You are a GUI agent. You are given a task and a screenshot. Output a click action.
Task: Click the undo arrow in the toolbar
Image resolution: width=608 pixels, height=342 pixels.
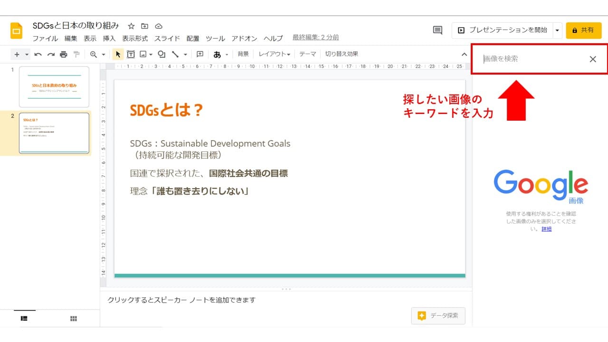pyautogui.click(x=38, y=55)
